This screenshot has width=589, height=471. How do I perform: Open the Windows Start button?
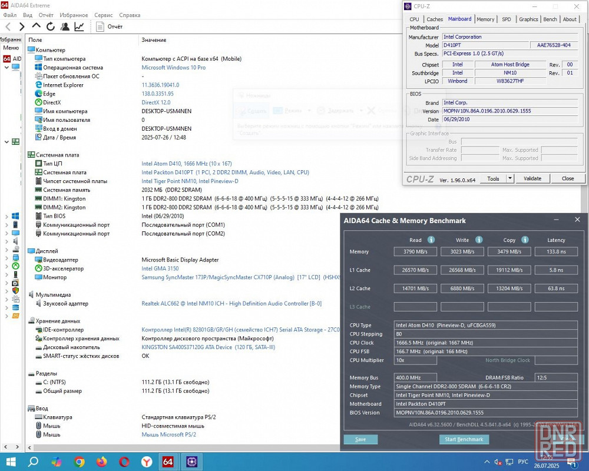pyautogui.click(x=11, y=462)
